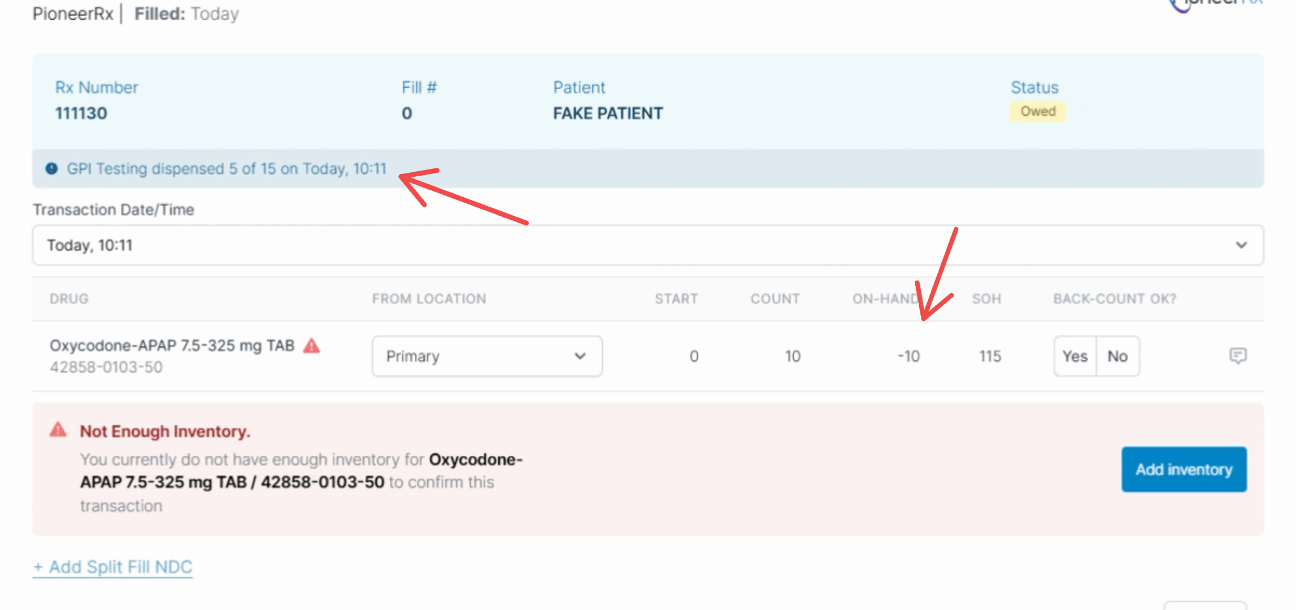This screenshot has height=610, width=1296.
Task: Click the SOH column header
Action: [986, 299]
